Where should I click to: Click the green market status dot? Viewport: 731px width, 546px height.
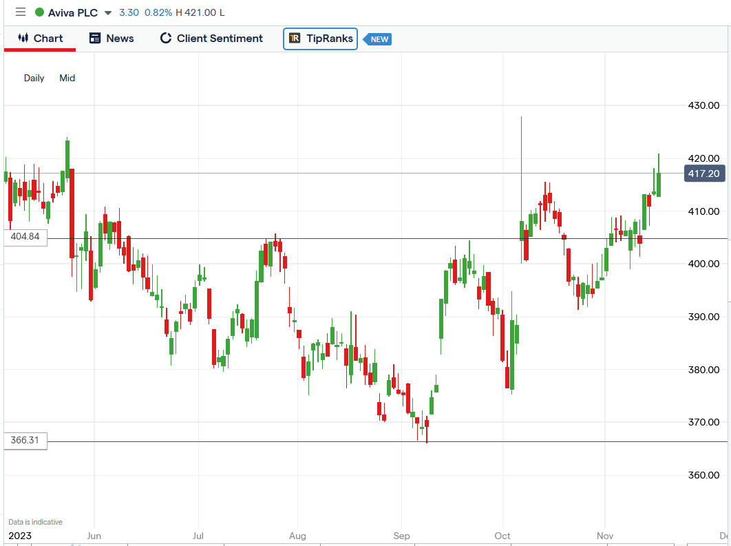tap(40, 12)
